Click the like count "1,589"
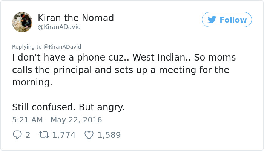 109,134
